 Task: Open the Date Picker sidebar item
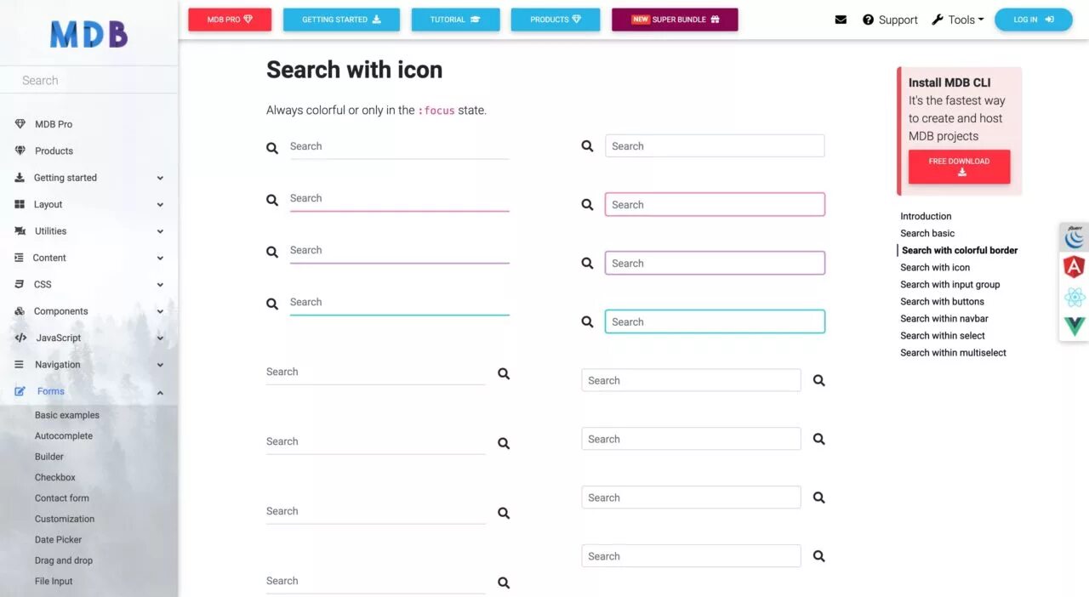tap(59, 539)
